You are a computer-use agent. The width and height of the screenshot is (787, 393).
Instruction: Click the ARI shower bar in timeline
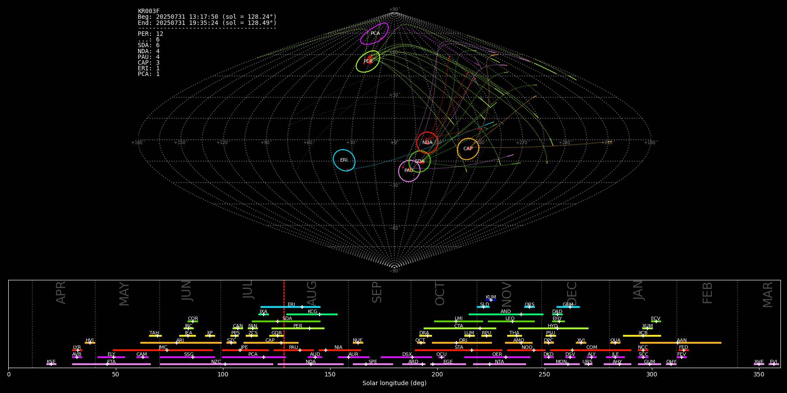(x=181, y=343)
